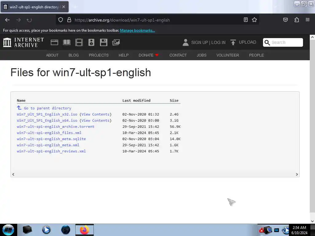Open win7-ult-sp1-english_meta.xml
This screenshot has height=236, width=315.
48,145
